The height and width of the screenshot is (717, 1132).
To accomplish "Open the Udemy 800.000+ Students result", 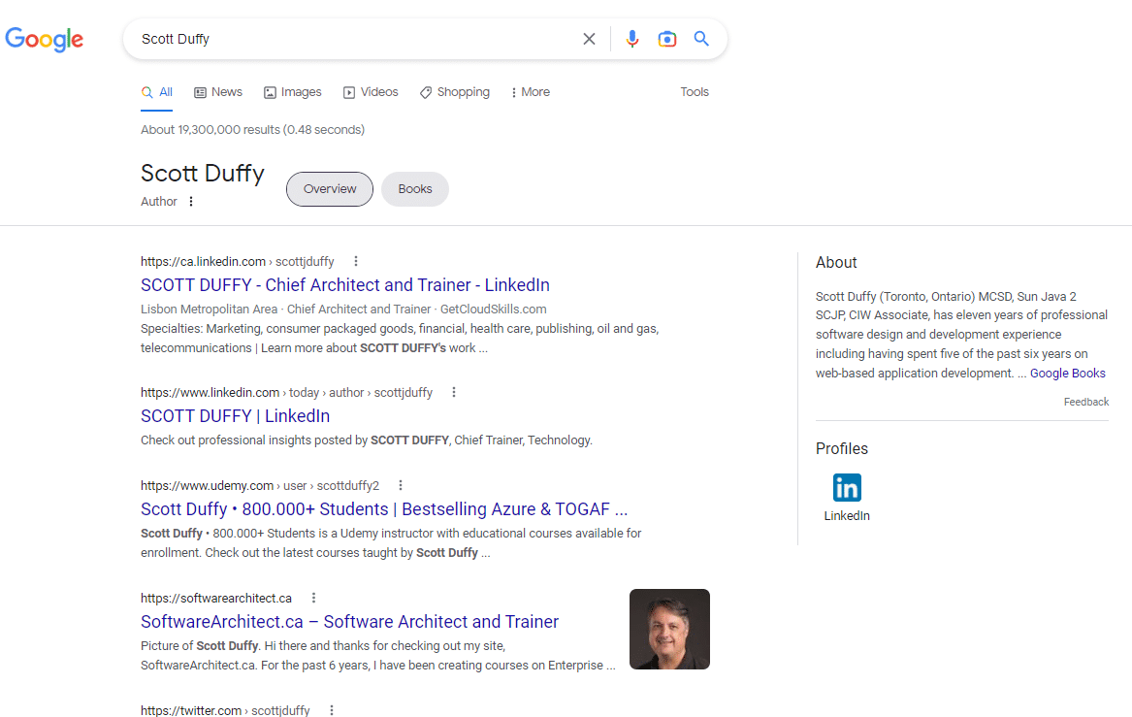I will click(384, 509).
